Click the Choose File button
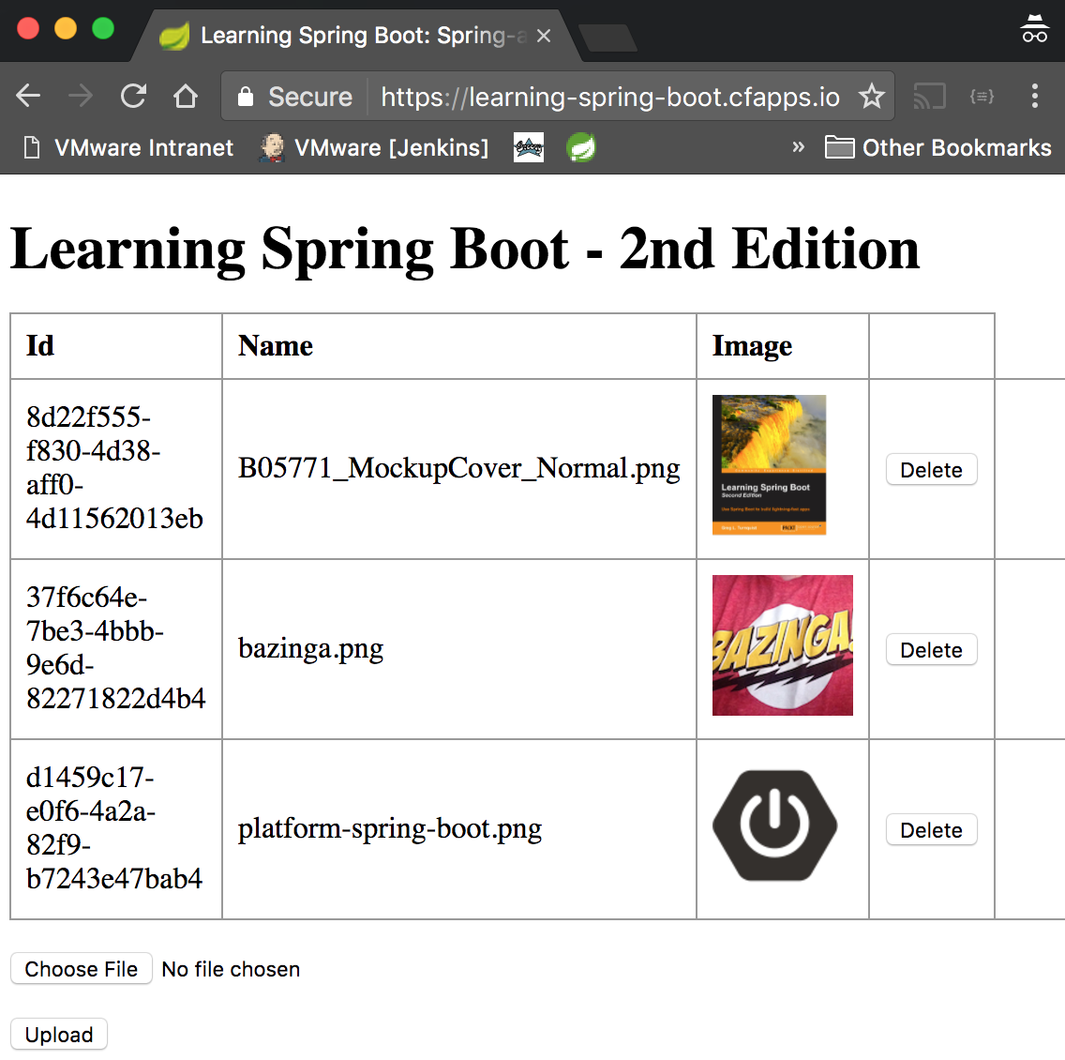 [81, 969]
